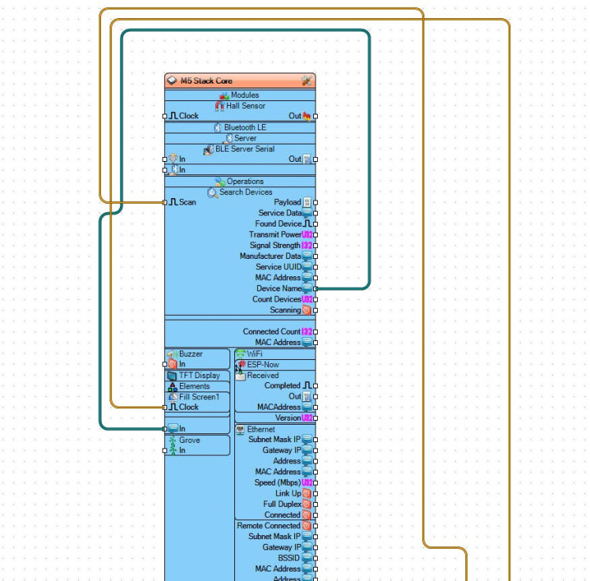Click the Operations icon
The image size is (590, 581).
(x=220, y=182)
